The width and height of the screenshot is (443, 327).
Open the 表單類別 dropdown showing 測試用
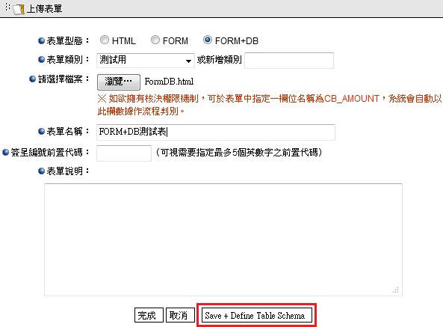click(x=146, y=61)
